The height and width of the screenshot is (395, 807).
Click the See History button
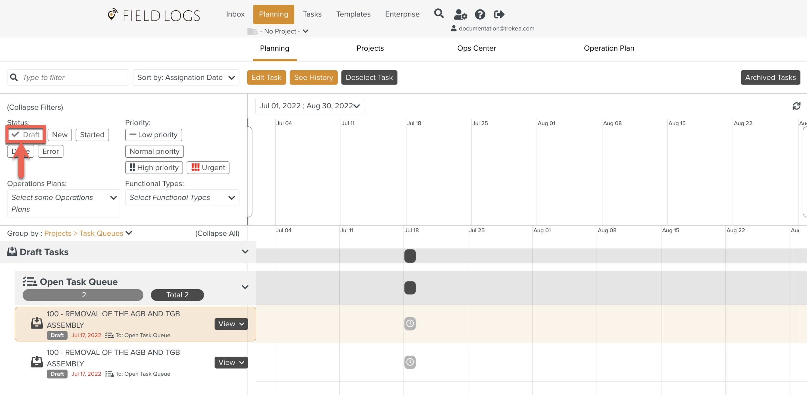(x=313, y=78)
